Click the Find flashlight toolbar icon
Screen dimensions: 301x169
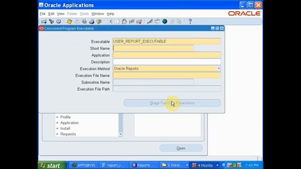(x=51, y=22)
